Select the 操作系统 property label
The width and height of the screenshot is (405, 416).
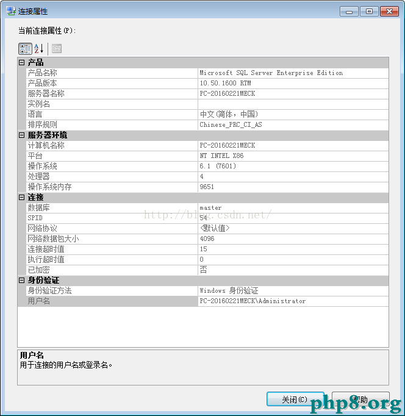[43, 166]
